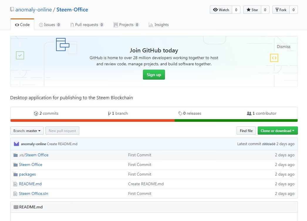Screen dimensions: 307x221
Task: Click the New pull request button
Action: [x=62, y=131]
